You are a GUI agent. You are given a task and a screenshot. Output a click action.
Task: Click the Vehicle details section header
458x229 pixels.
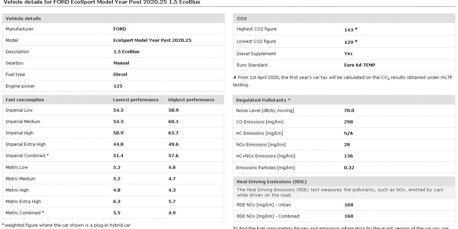coord(23,18)
